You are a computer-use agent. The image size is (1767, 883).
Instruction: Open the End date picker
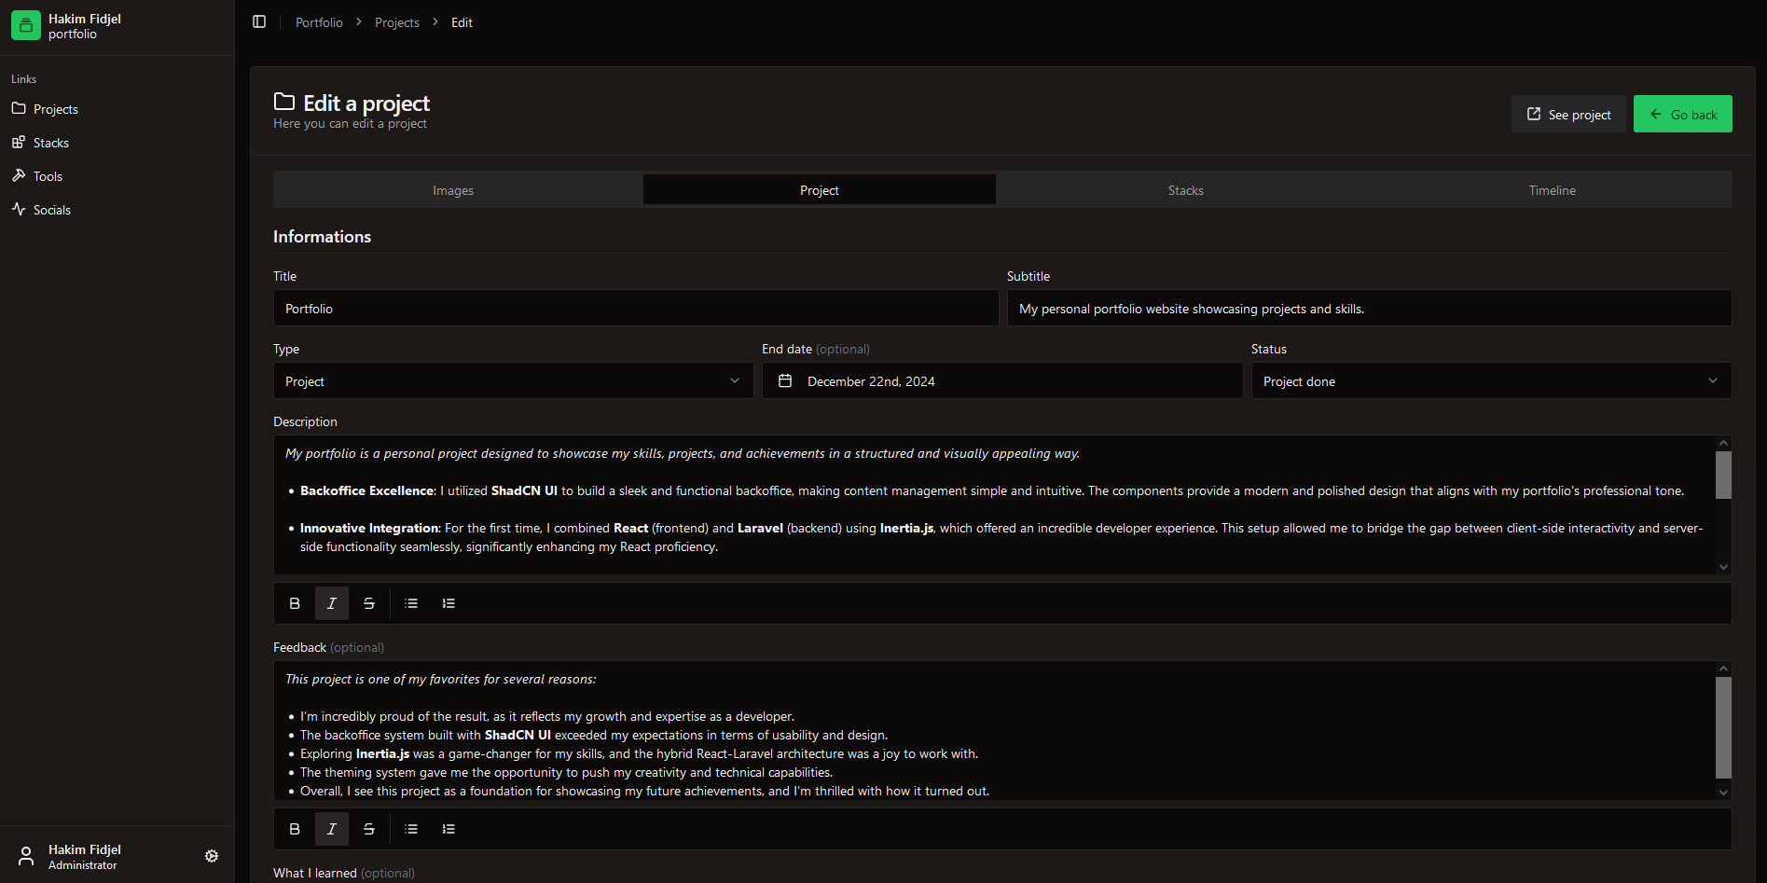(x=1001, y=381)
